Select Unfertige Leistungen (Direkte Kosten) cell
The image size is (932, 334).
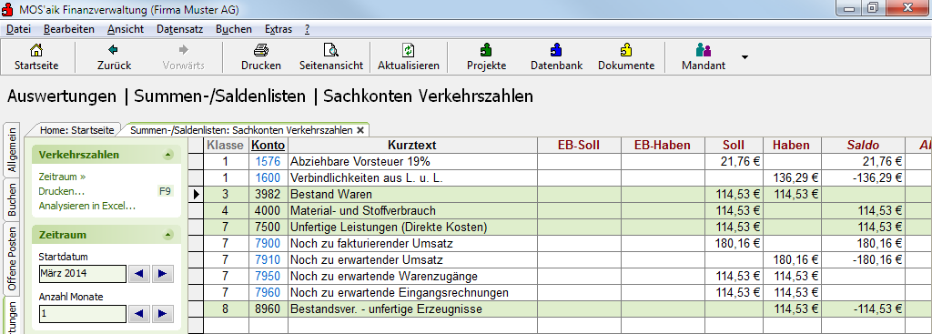click(x=412, y=227)
